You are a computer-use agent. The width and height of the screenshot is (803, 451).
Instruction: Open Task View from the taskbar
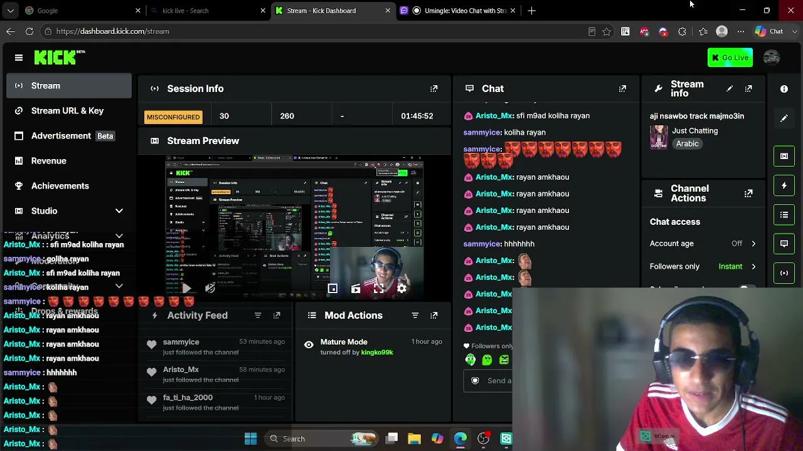pyautogui.click(x=391, y=438)
